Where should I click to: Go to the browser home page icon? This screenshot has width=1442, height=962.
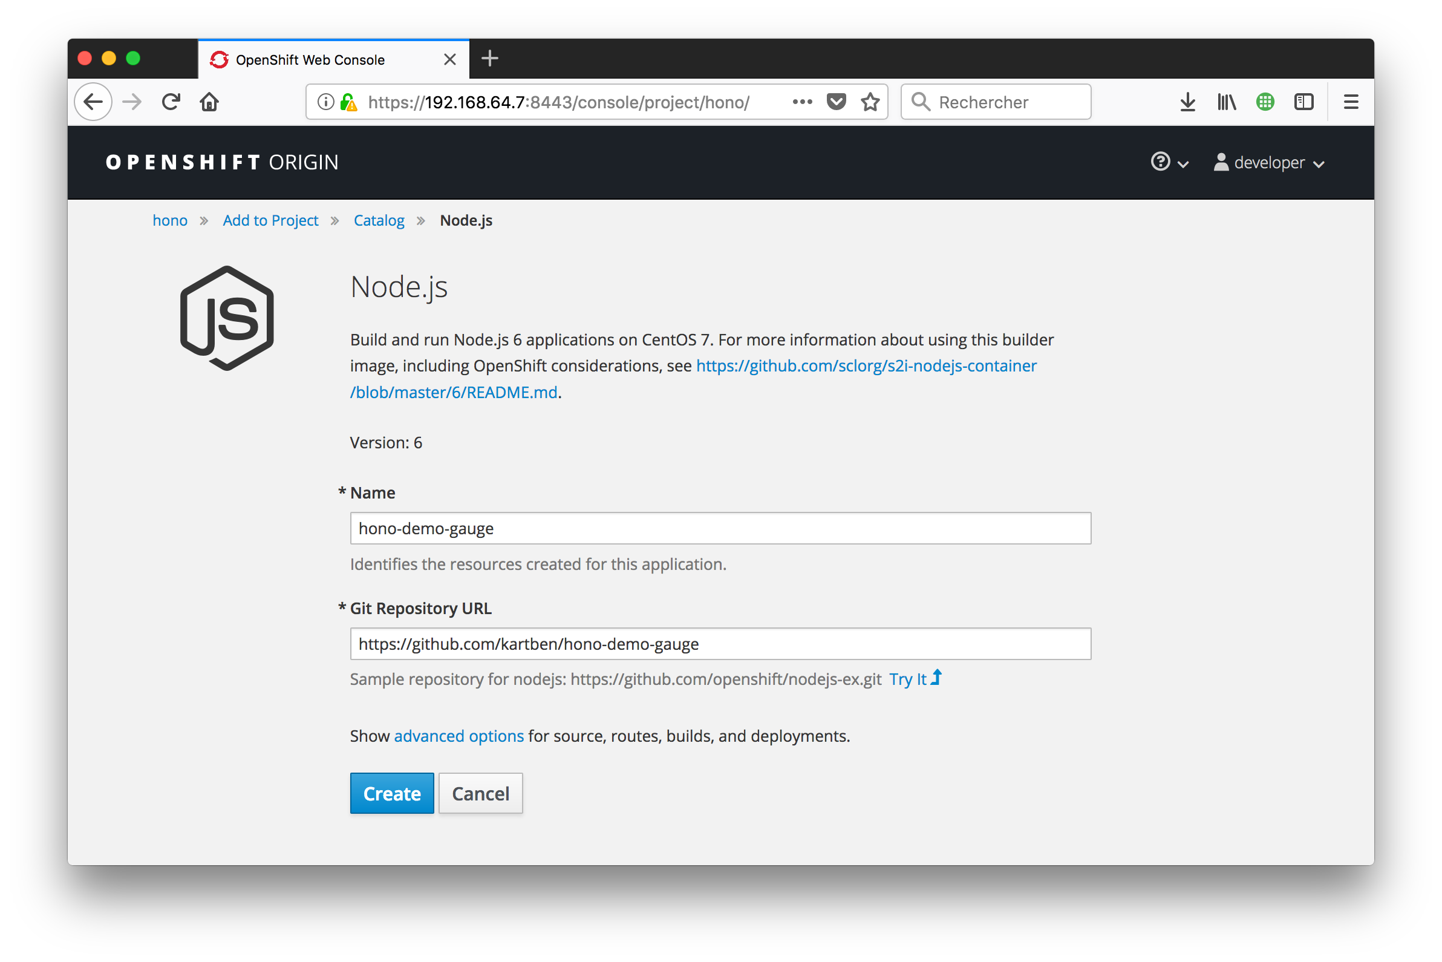click(209, 102)
